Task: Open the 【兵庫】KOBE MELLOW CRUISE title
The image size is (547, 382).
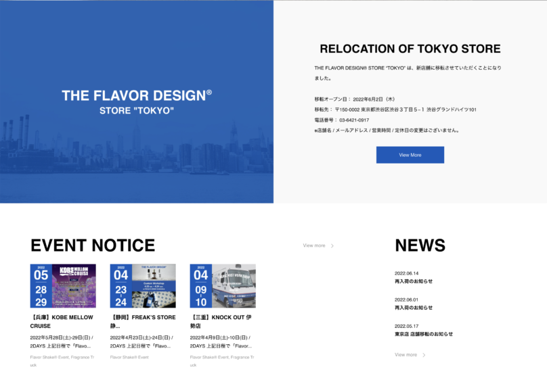Action: [x=62, y=321]
